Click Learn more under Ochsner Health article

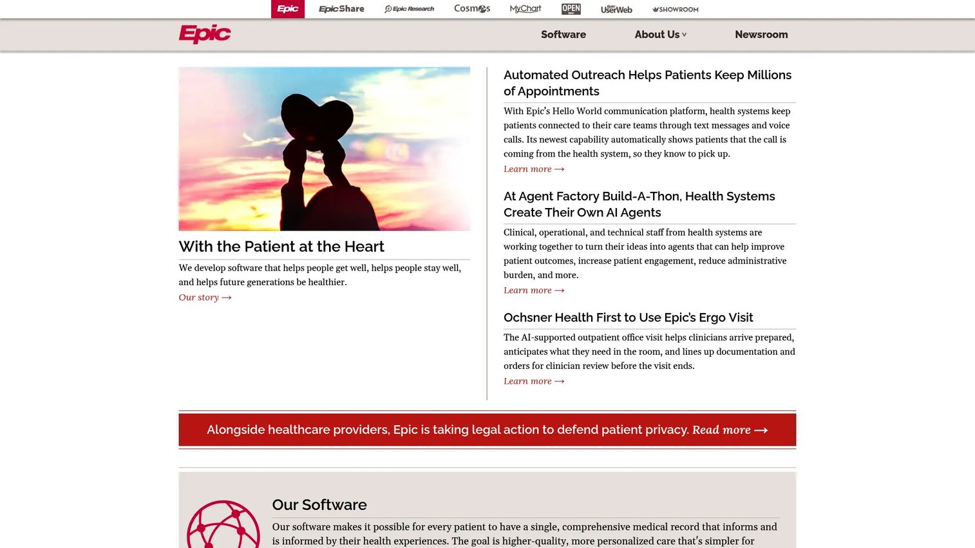tap(534, 381)
